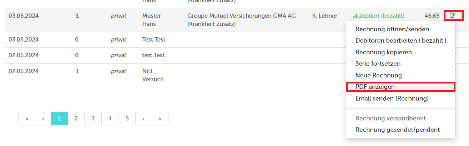Navigate to pagination page 5
Viewport: 469px width, 146px height.
pos(127,119)
